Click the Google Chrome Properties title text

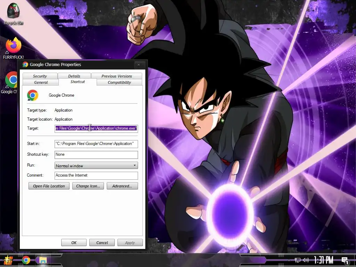[55, 64]
